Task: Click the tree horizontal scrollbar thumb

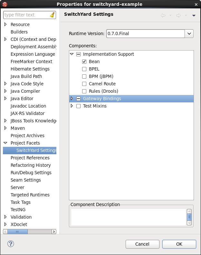Action: 17,231
